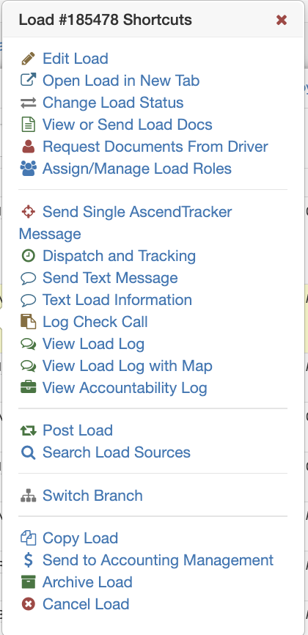The image size is (308, 635).
Task: Click the pencil icon beside Edit Load
Action: pos(28,59)
